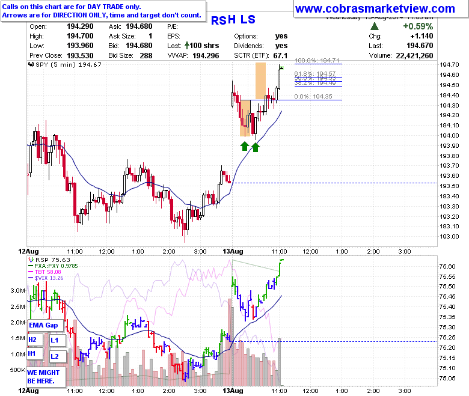Click the RSH LS chart title
This screenshot has width=469, height=396.
point(233,20)
